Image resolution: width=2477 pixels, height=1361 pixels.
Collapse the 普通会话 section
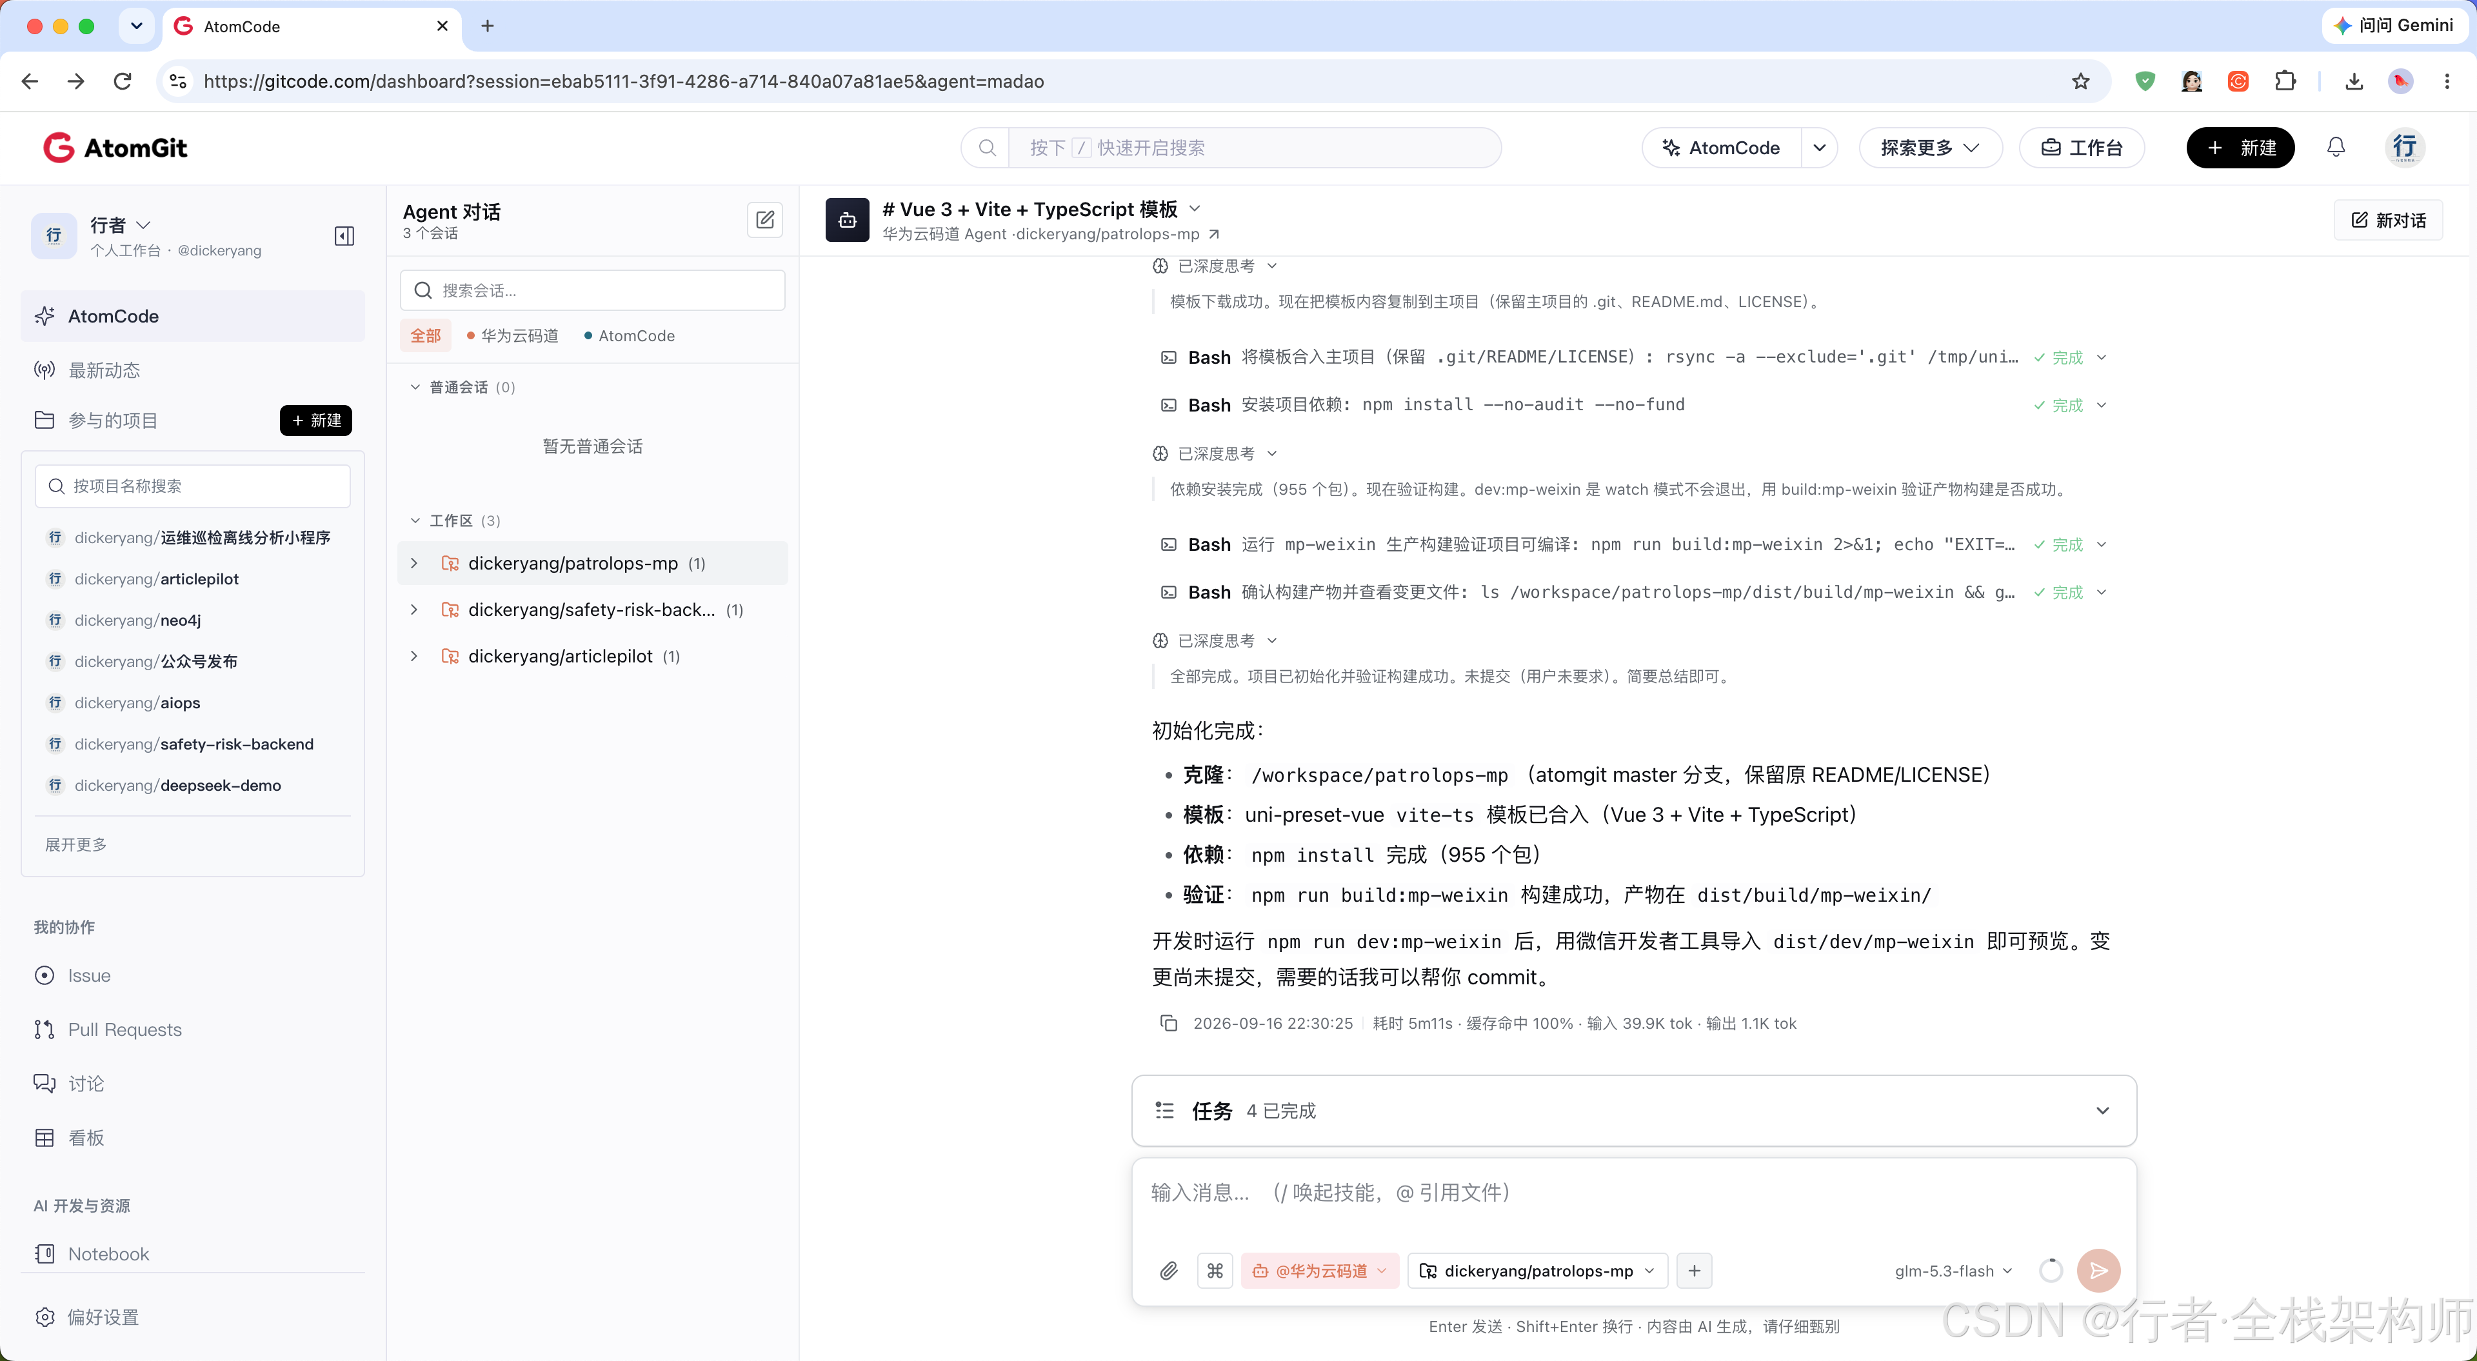[414, 386]
